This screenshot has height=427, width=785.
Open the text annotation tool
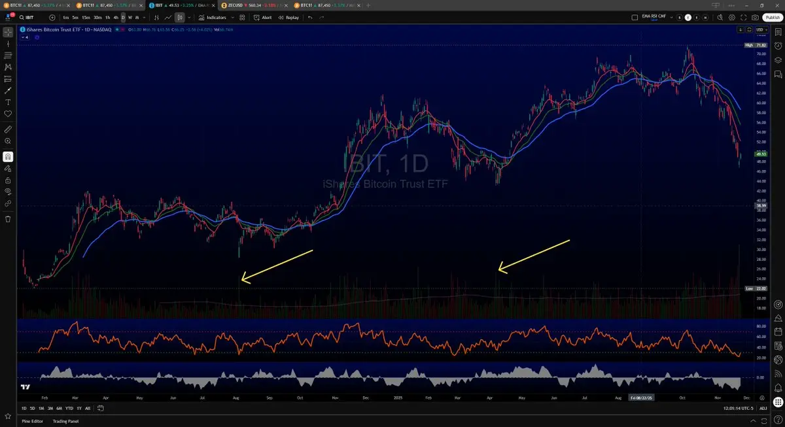tap(8, 102)
